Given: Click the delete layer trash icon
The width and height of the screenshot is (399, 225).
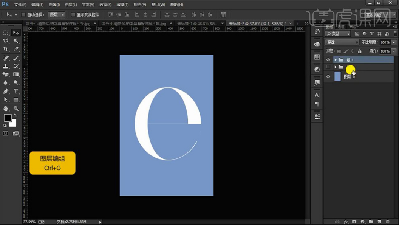Looking at the screenshot, I should 388,222.
